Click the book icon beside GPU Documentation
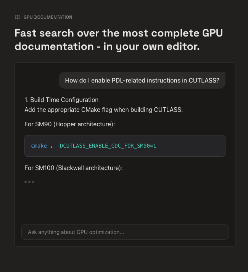Image resolution: width=248 pixels, height=272 pixels. [x=18, y=17]
